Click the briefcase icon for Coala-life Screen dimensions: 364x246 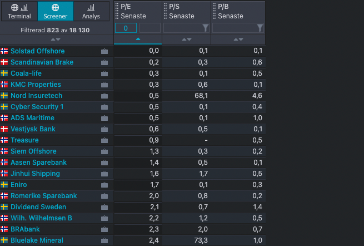coord(104,73)
